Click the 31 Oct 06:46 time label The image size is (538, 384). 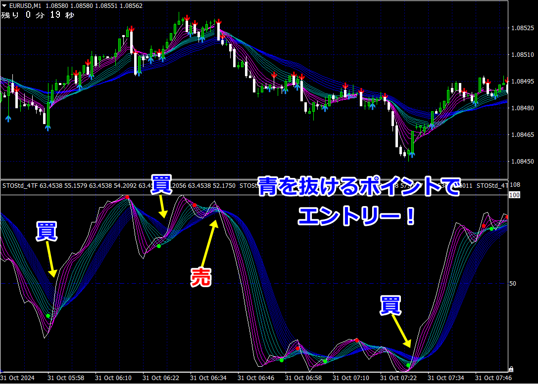click(256, 378)
